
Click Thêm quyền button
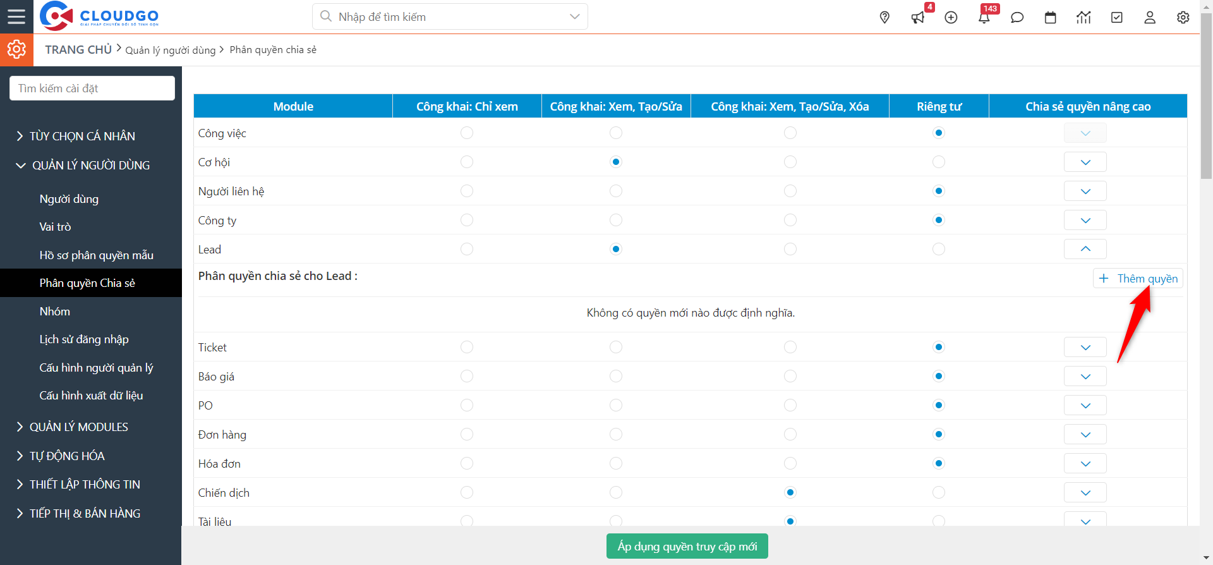coord(1138,278)
